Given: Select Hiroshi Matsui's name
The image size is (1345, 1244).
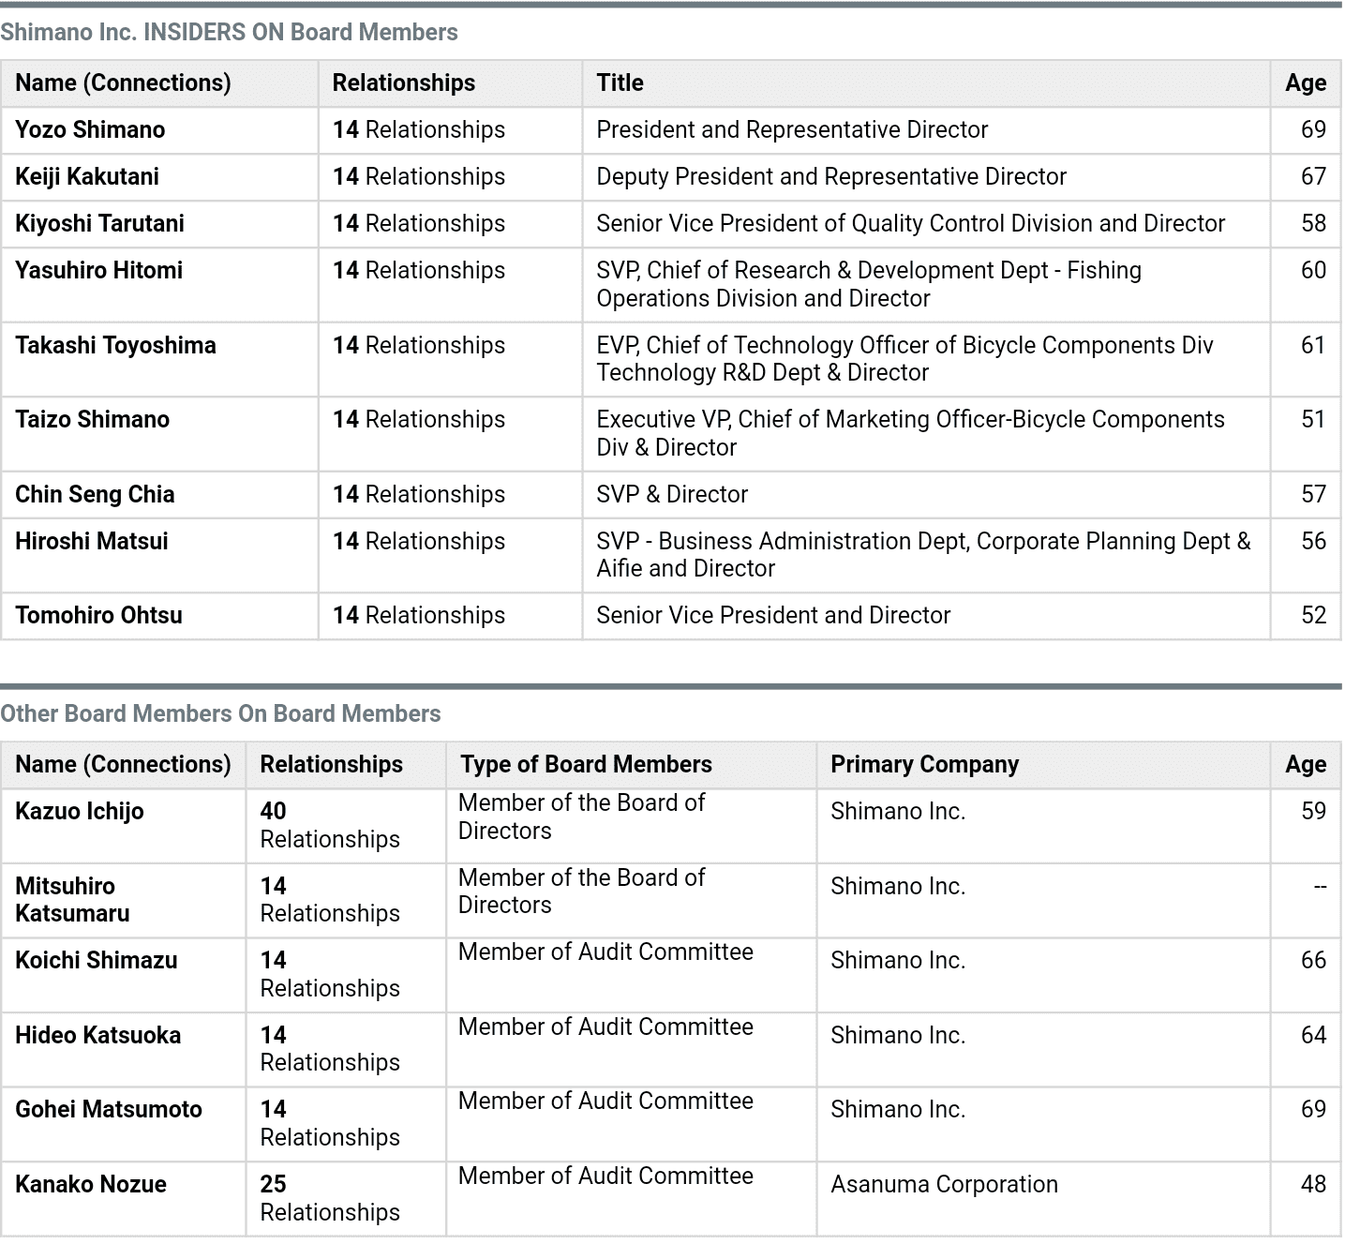Looking at the screenshot, I should pos(92,542).
